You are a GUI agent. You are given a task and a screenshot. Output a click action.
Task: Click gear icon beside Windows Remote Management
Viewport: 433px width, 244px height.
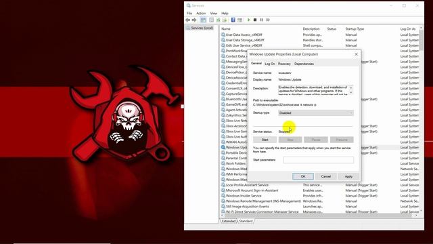(x=223, y=201)
